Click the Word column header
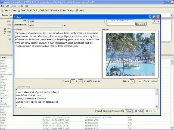The width and height of the screenshot is (174, 130). [x=7, y=57]
